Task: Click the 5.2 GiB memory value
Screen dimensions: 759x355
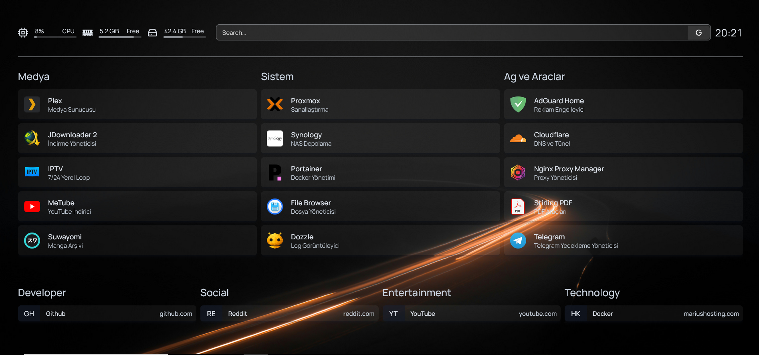Action: pyautogui.click(x=109, y=31)
